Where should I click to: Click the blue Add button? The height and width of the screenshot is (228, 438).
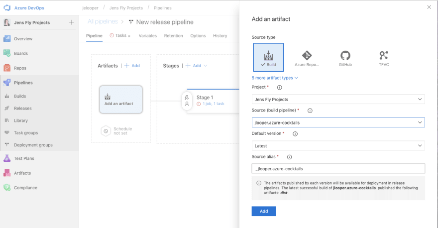(x=264, y=211)
